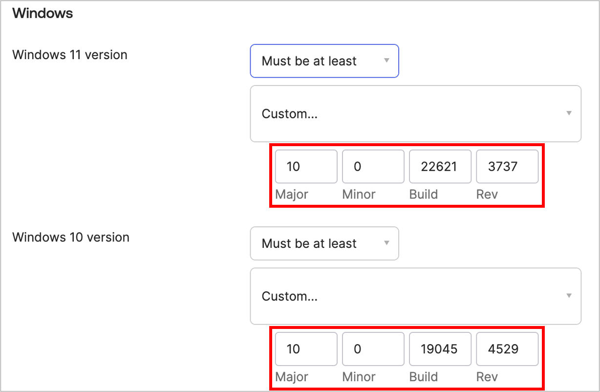Click the "Rev" label under 4529
The image size is (600, 392).
pyautogui.click(x=487, y=377)
